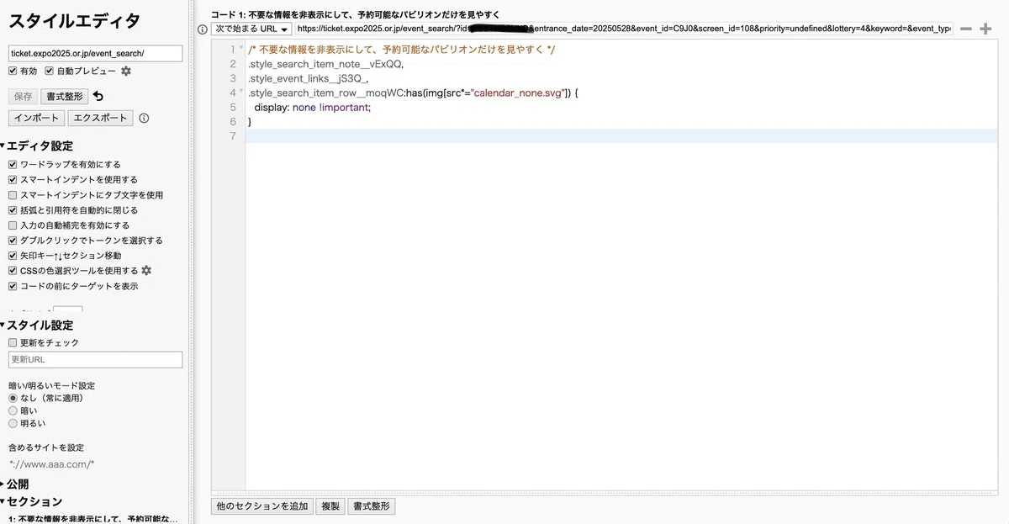Select 暗い mode radio button
This screenshot has width=1009, height=524.
(x=13, y=410)
